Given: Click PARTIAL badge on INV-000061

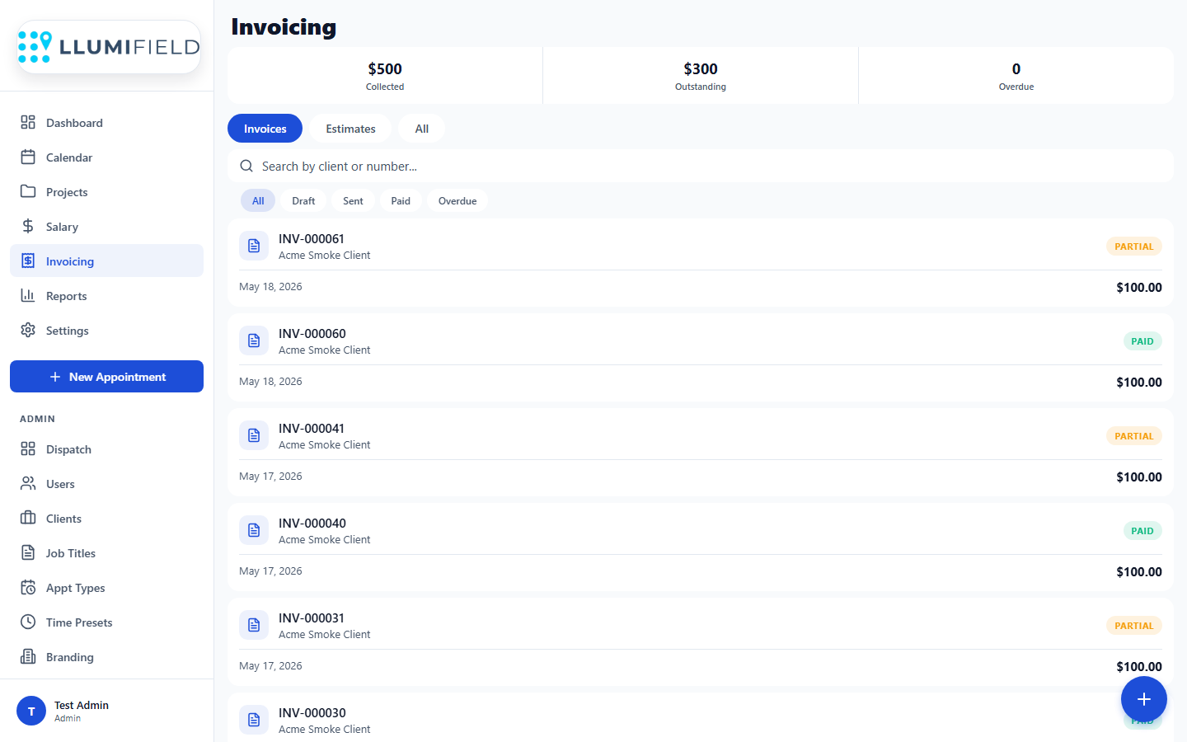Looking at the screenshot, I should click(1134, 246).
